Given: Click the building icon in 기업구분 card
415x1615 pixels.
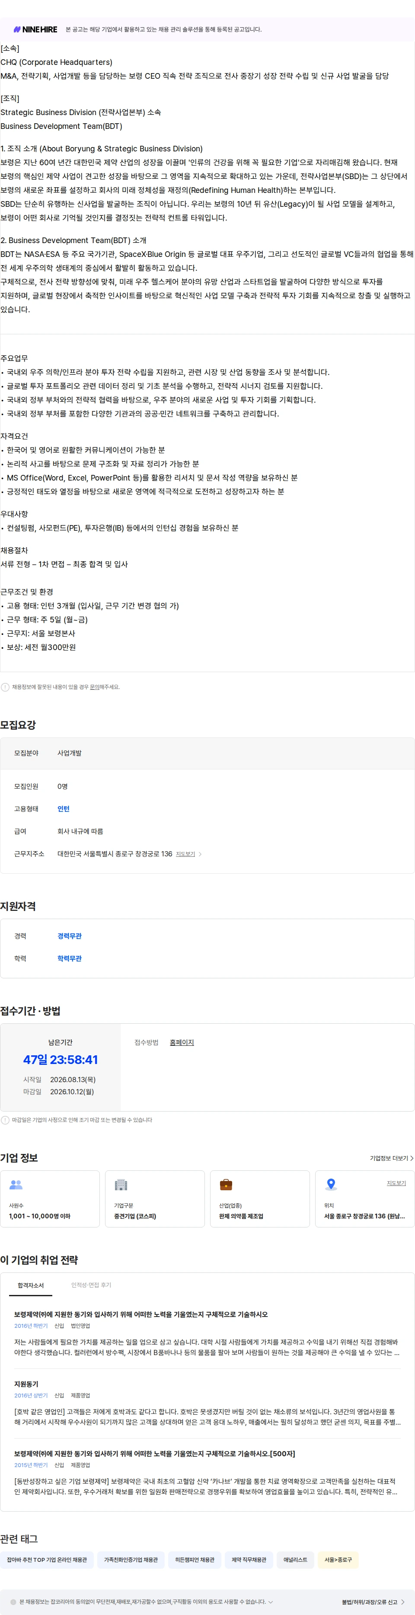Looking at the screenshot, I should click(x=121, y=1185).
